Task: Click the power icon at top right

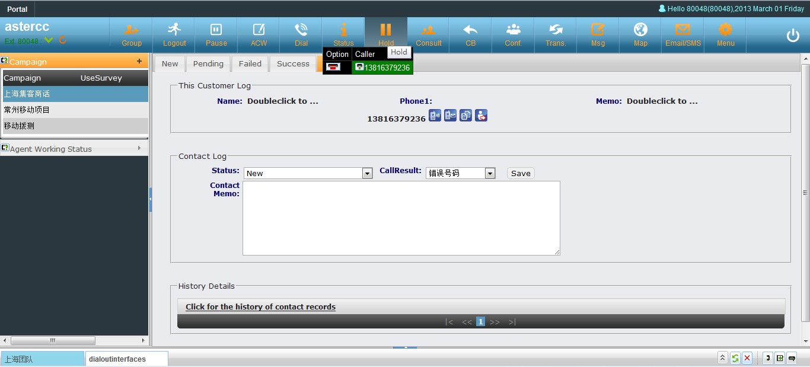Action: [x=793, y=36]
